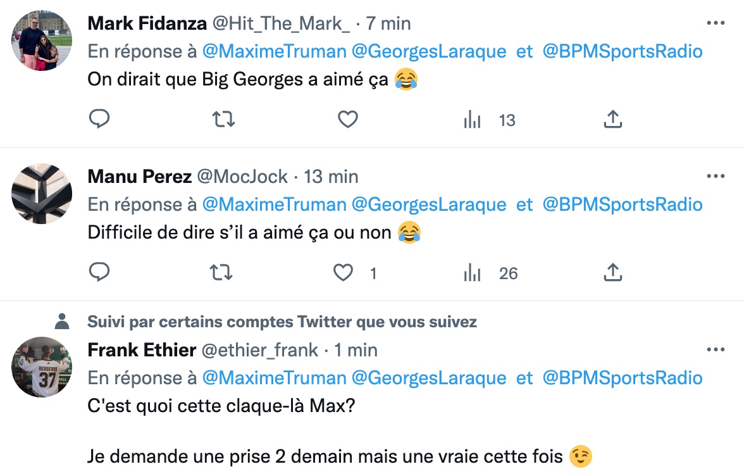Open Manu Perez's profile avatar
The image size is (744, 476).
point(42,194)
